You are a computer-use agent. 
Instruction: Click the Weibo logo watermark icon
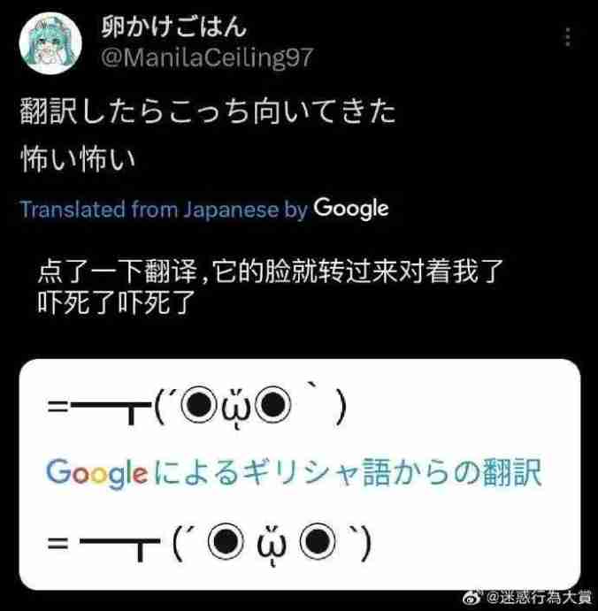pos(473,598)
